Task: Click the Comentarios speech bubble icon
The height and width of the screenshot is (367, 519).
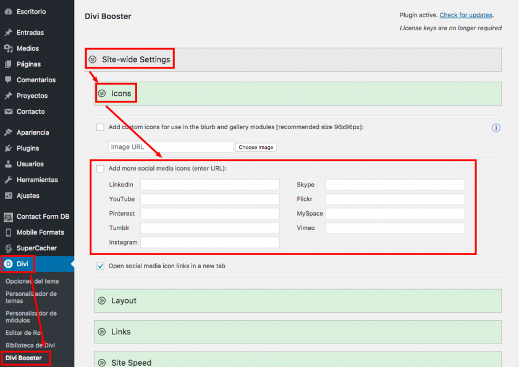Action: point(8,80)
